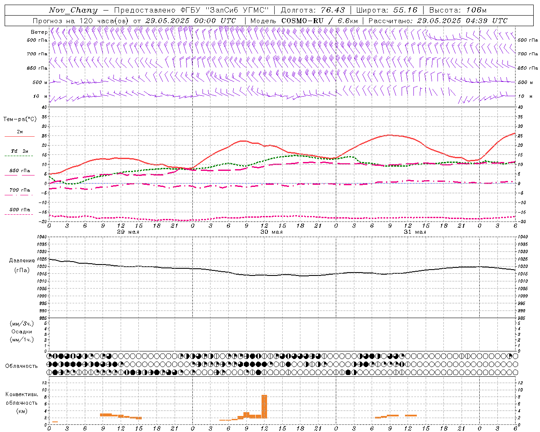Select the 'Модель COSMO-RU / 6.6км' text

pyautogui.click(x=304, y=21)
